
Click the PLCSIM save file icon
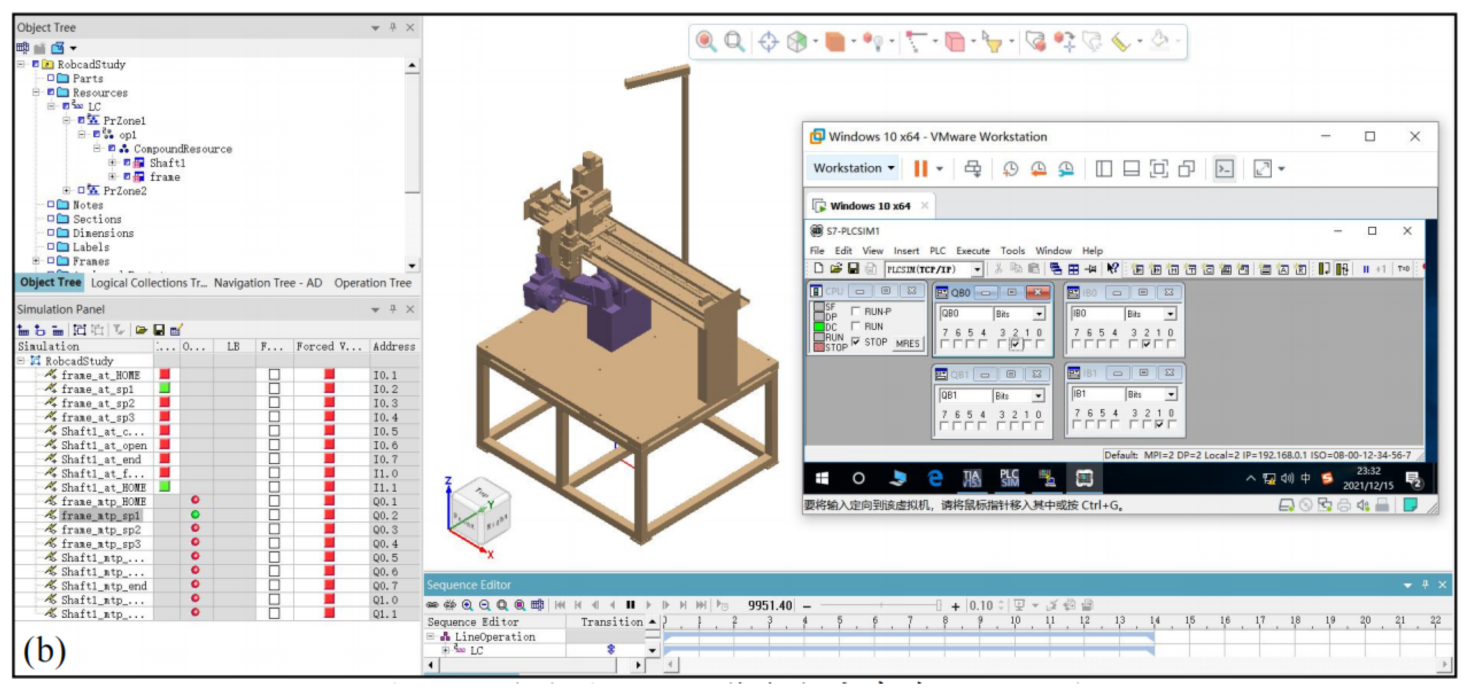(853, 269)
